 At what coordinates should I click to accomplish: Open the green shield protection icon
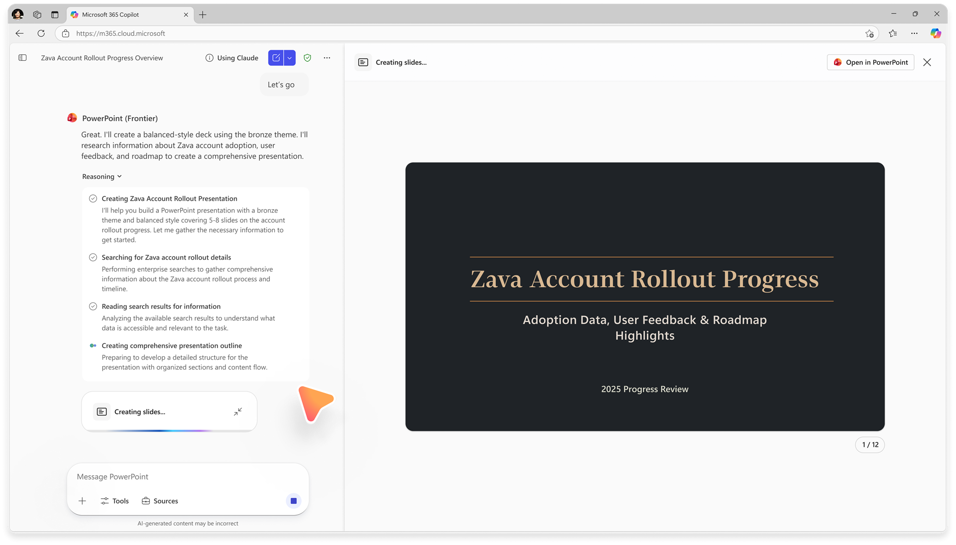pyautogui.click(x=307, y=58)
